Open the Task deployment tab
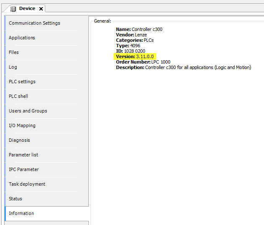 27,184
